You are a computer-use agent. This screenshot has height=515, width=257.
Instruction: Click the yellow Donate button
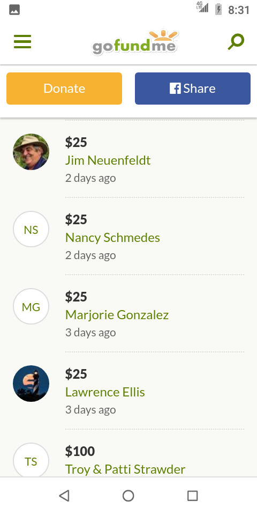point(64,89)
